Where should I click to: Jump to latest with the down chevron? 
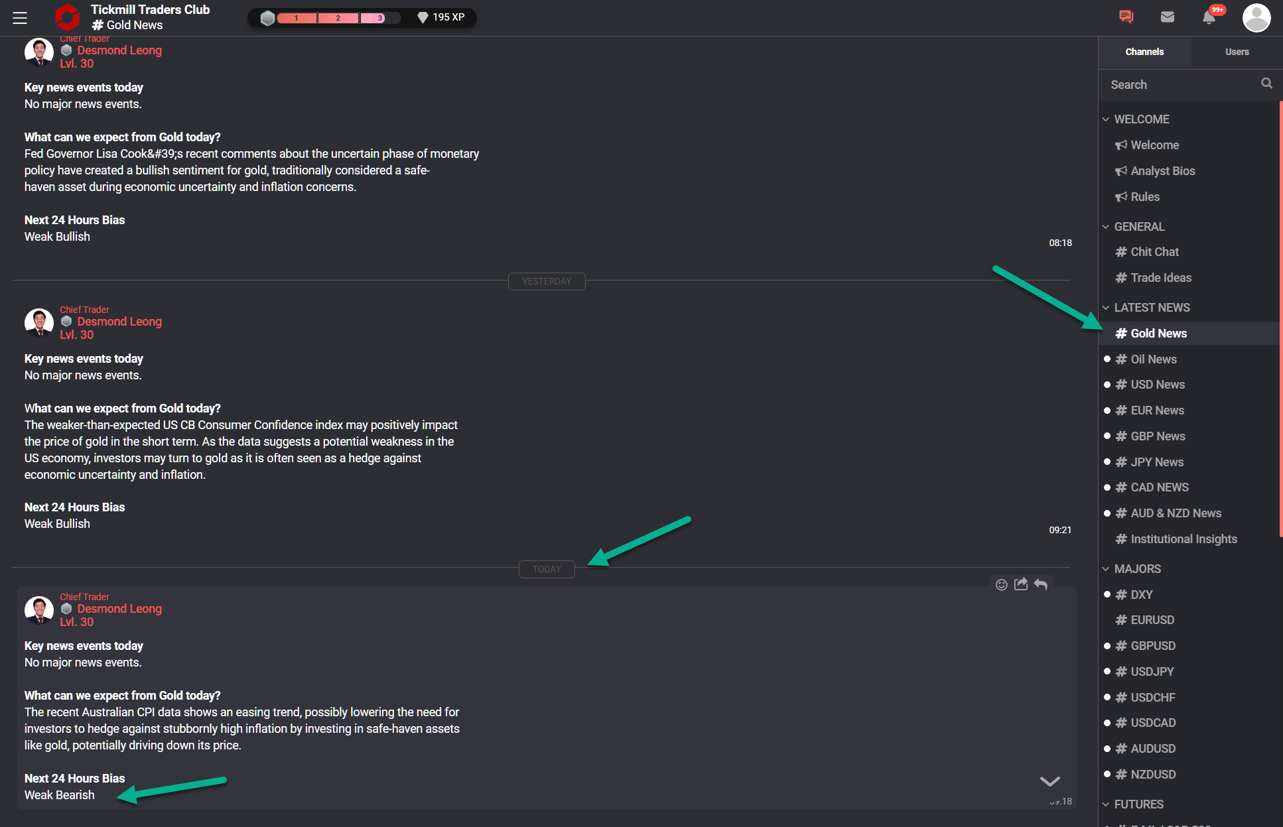tap(1049, 781)
